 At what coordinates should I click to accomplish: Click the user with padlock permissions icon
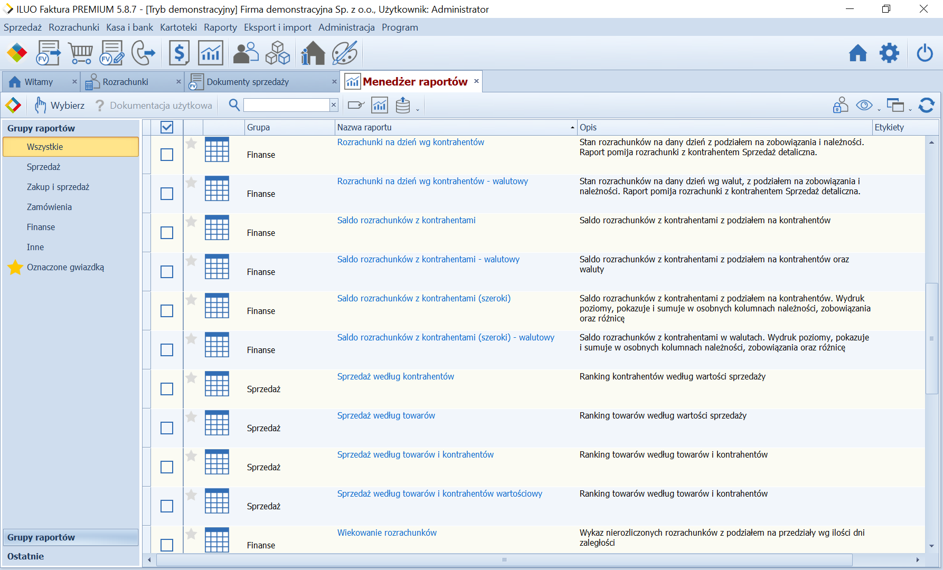pyautogui.click(x=841, y=105)
